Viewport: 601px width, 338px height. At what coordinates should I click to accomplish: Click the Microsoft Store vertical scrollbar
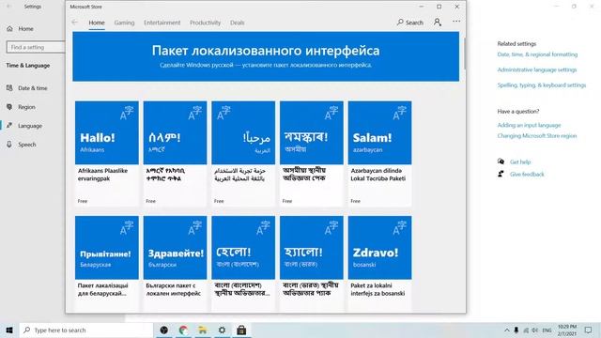[x=464, y=54]
